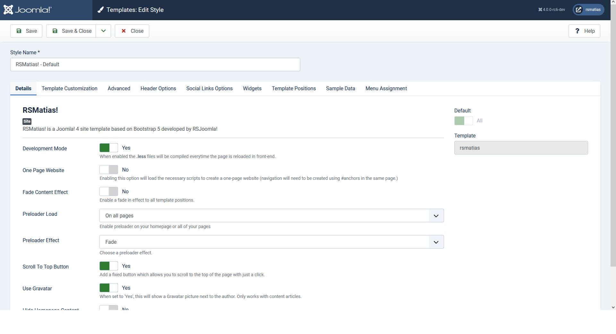Click the scrollbar down arrow
Screen dimensions: 616x334
(x=613, y=307)
